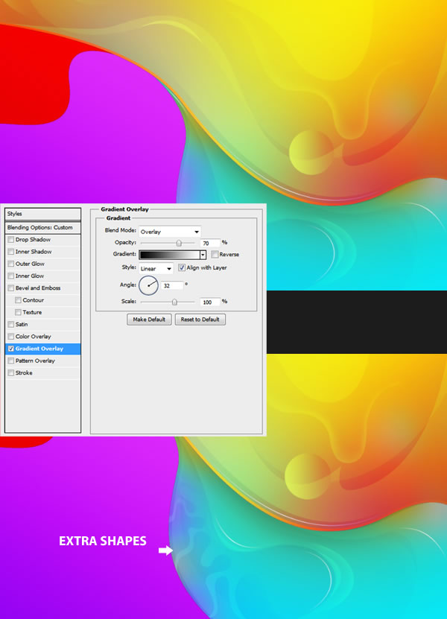447x619 pixels.
Task: Select the Inner Shadow style label
Action: 34,252
